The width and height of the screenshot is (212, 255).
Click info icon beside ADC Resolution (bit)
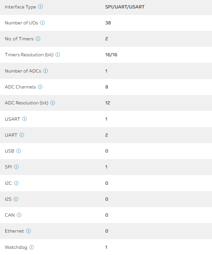[x=53, y=103]
